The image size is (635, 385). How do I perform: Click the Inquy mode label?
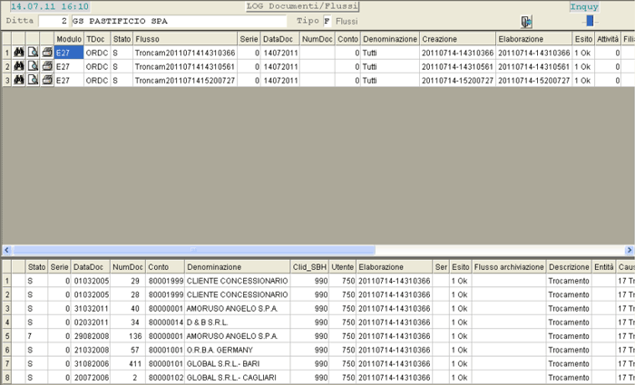583,6
